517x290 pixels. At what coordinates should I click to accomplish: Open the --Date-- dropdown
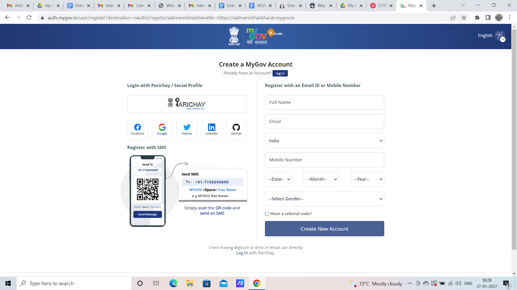point(278,179)
